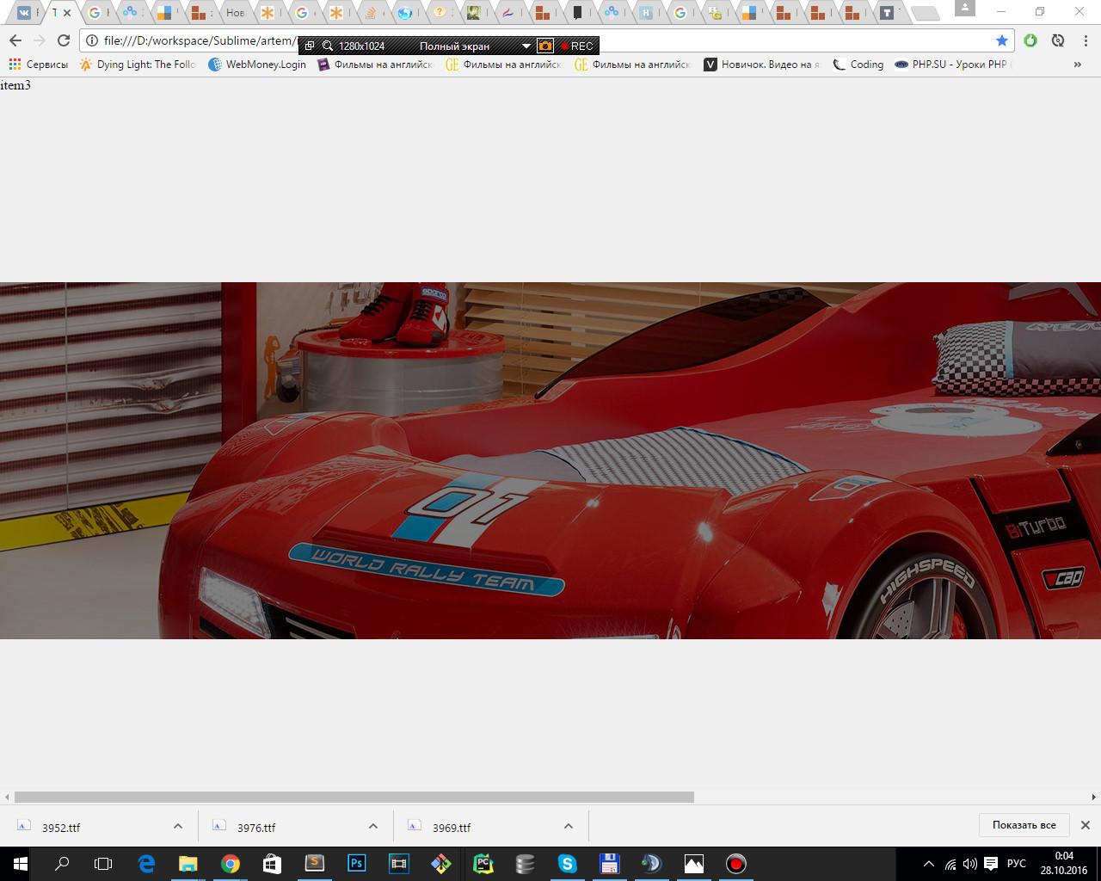The height and width of the screenshot is (881, 1101).
Task: Open the site info icon in the address bar
Action: coord(92,40)
